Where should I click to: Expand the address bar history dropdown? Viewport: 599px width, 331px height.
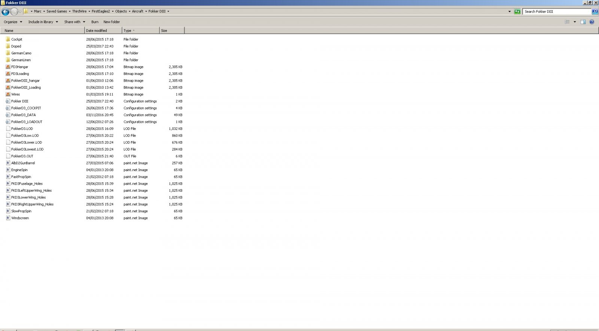point(510,12)
